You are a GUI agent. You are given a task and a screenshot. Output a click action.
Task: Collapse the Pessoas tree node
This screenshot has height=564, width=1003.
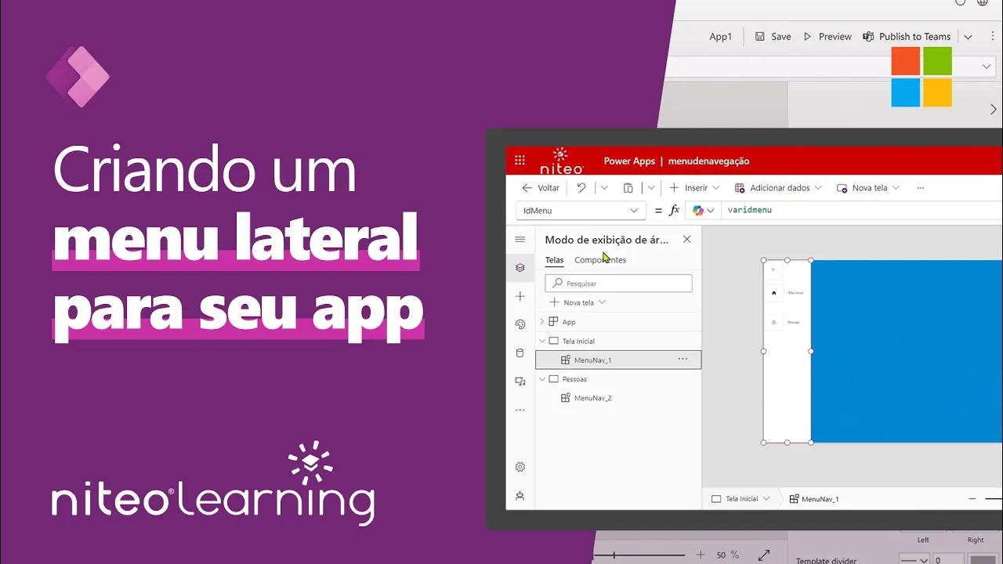[x=541, y=379]
